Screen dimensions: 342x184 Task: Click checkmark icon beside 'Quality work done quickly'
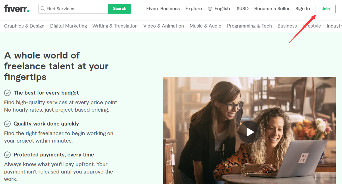tap(7, 124)
